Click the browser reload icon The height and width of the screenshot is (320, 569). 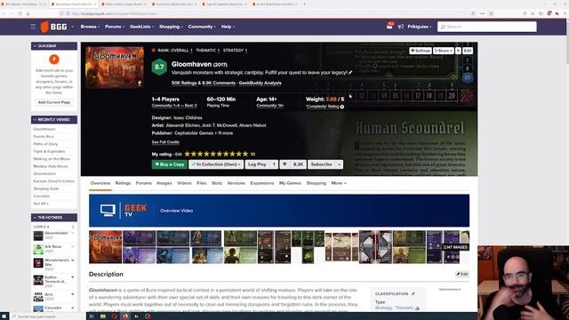[20, 13]
